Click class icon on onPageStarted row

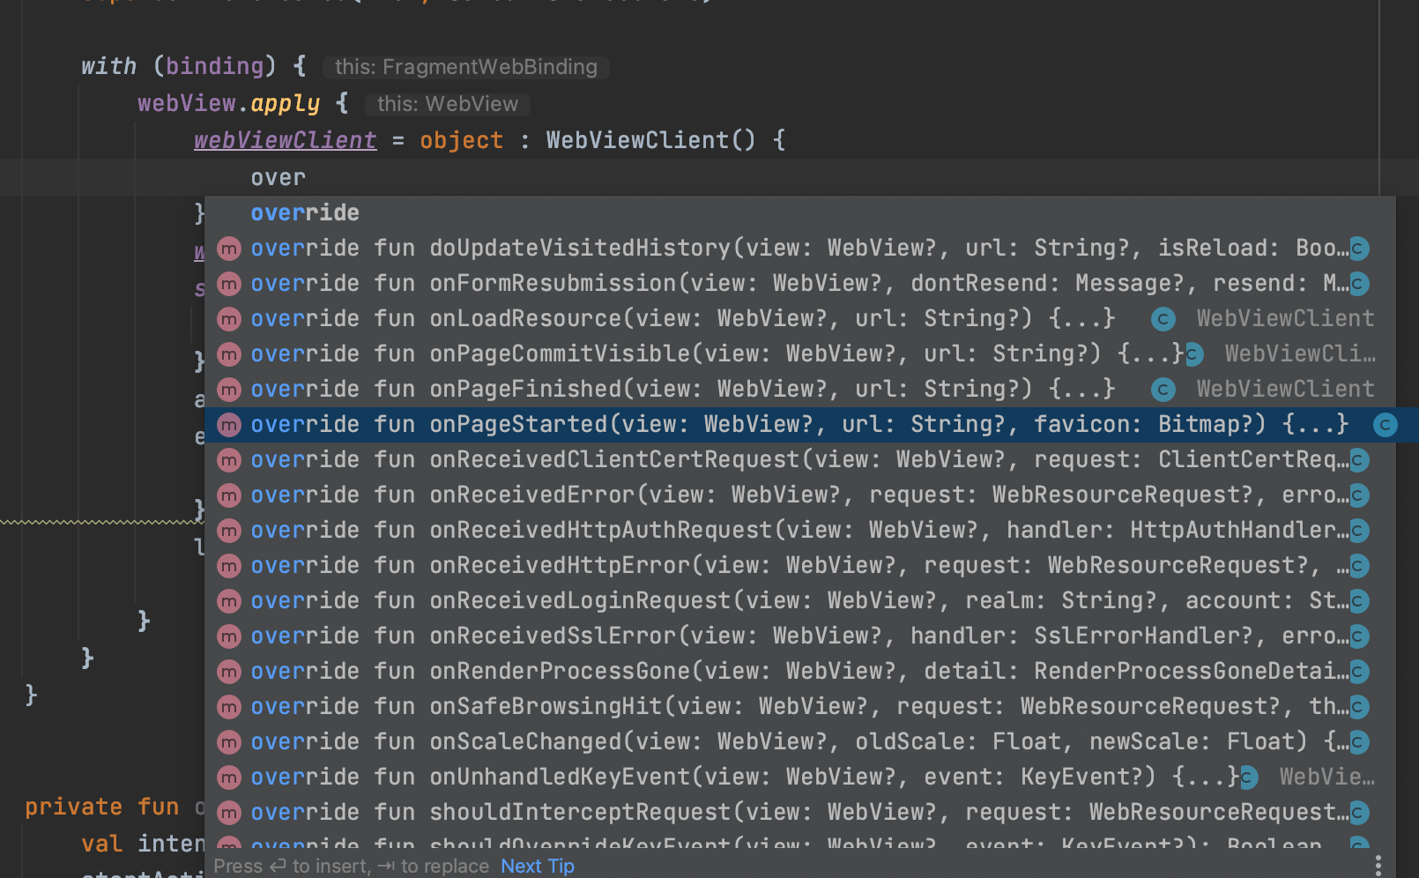coord(1385,425)
